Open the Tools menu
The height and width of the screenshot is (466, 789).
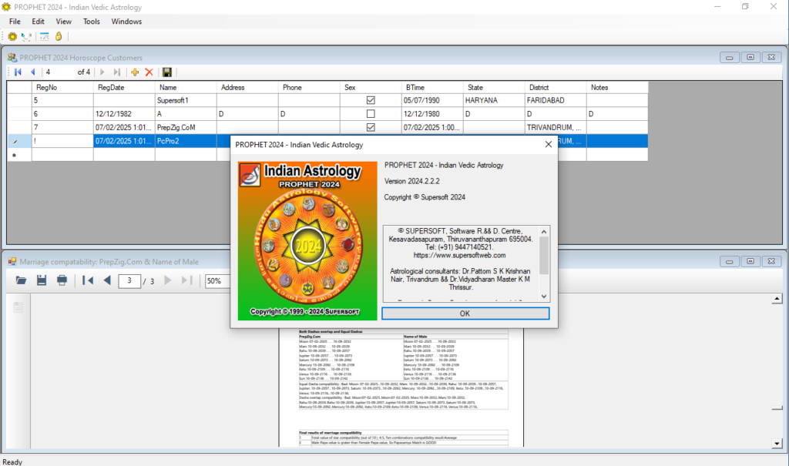coord(92,21)
